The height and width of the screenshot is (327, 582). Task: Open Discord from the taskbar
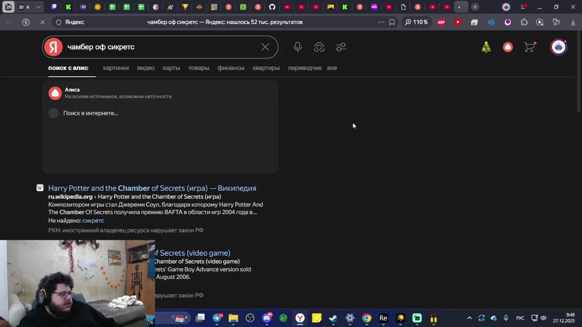pos(267,318)
